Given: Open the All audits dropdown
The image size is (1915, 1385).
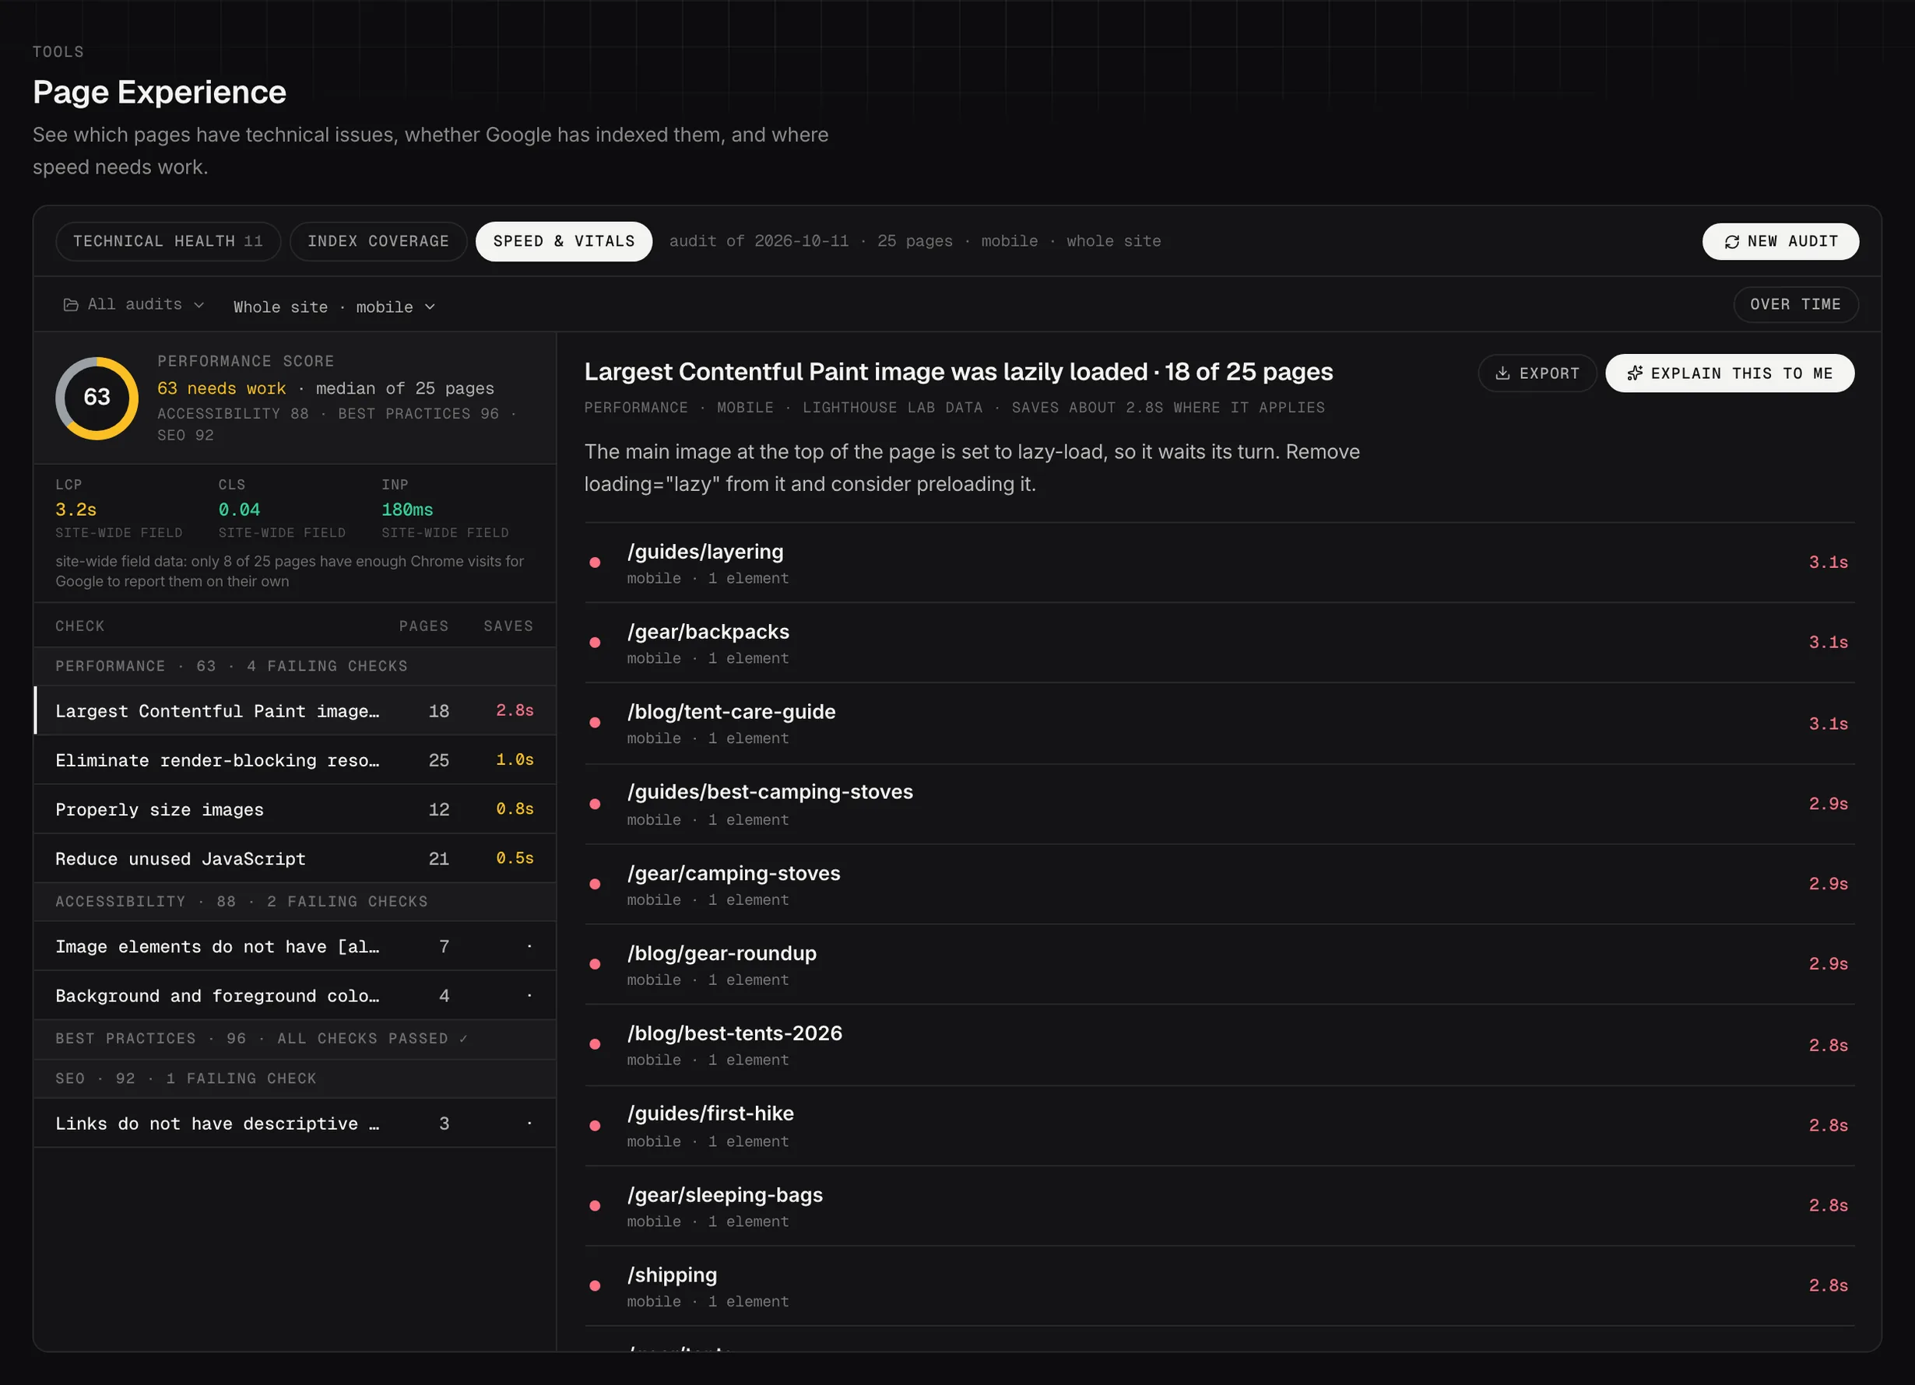Looking at the screenshot, I should click(x=134, y=305).
